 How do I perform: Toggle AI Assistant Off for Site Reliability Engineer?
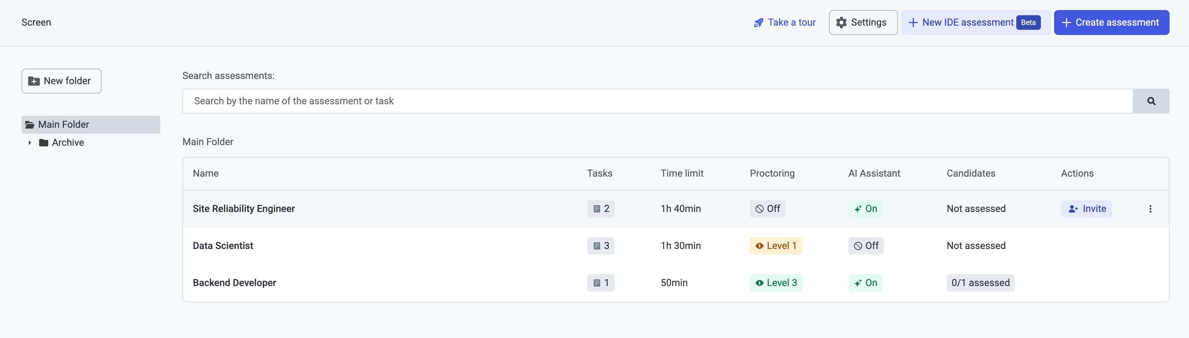click(865, 208)
